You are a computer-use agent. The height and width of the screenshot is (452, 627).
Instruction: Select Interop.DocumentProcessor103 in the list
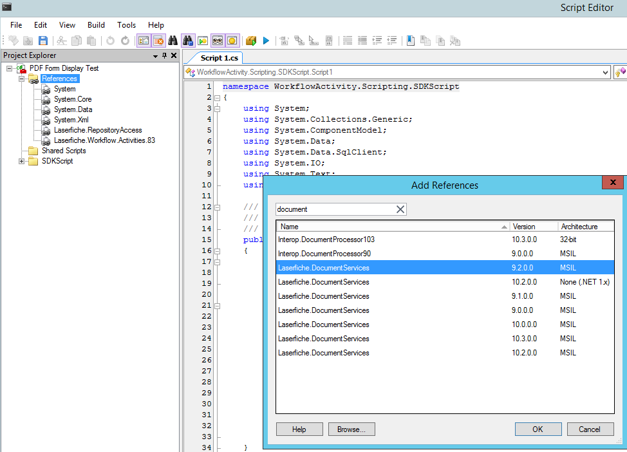(x=445, y=240)
